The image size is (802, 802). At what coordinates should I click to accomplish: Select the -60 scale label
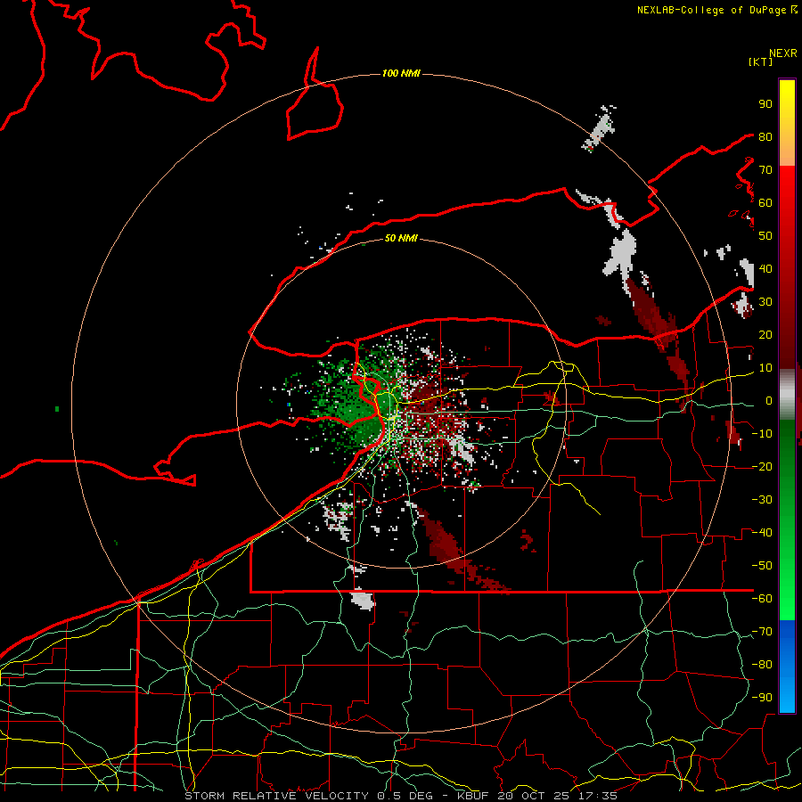pos(762,599)
